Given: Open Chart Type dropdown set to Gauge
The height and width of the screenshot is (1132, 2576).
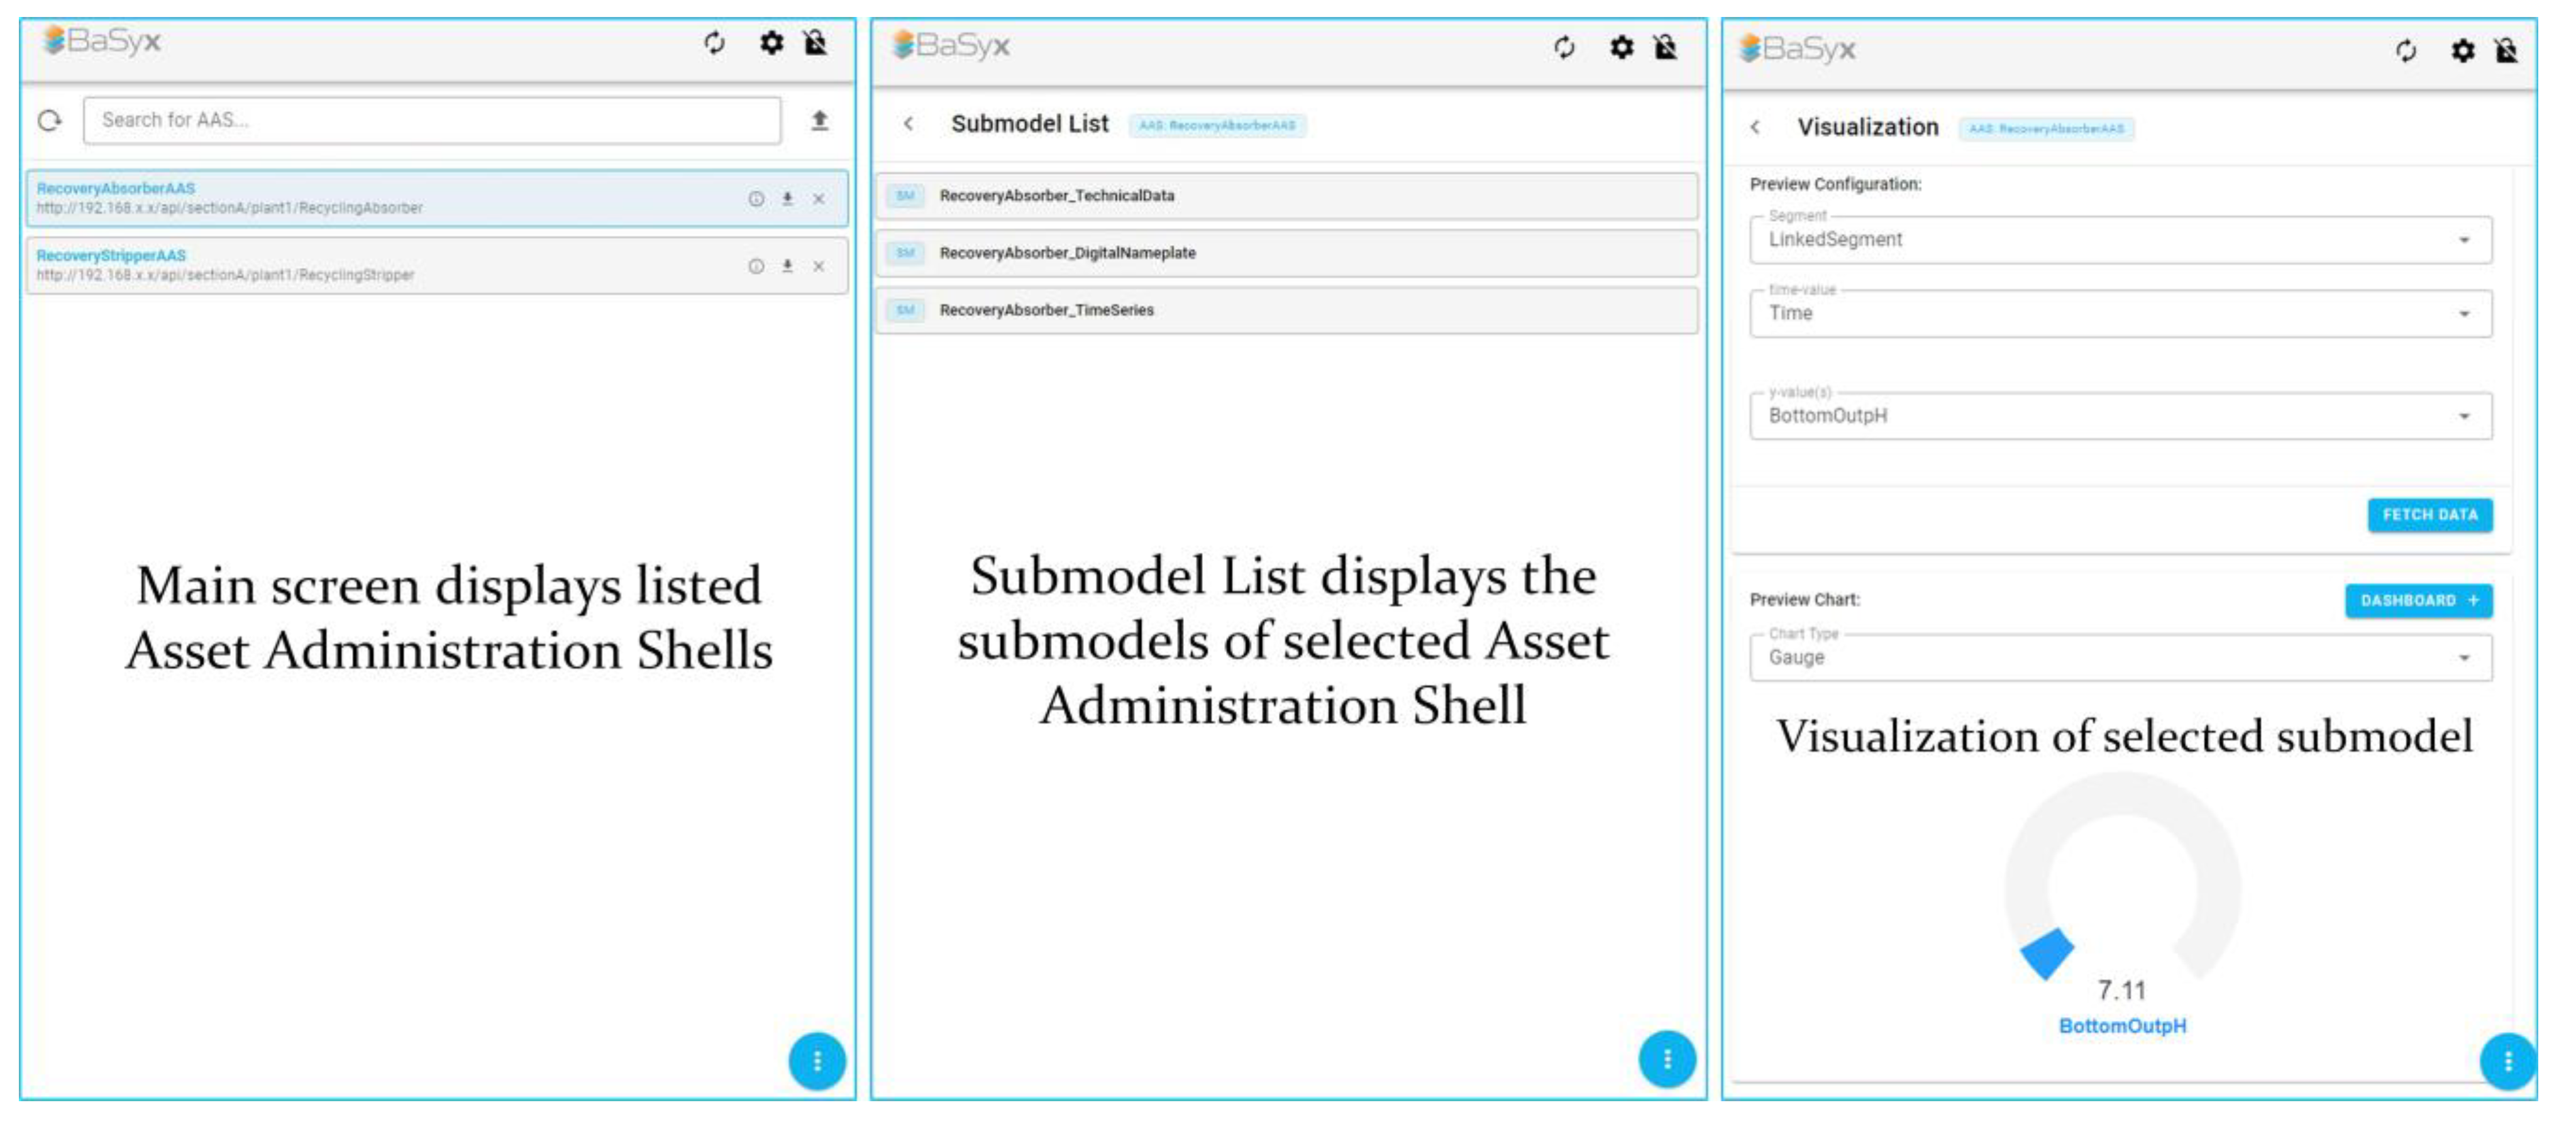Looking at the screenshot, I should click(x=2120, y=658).
